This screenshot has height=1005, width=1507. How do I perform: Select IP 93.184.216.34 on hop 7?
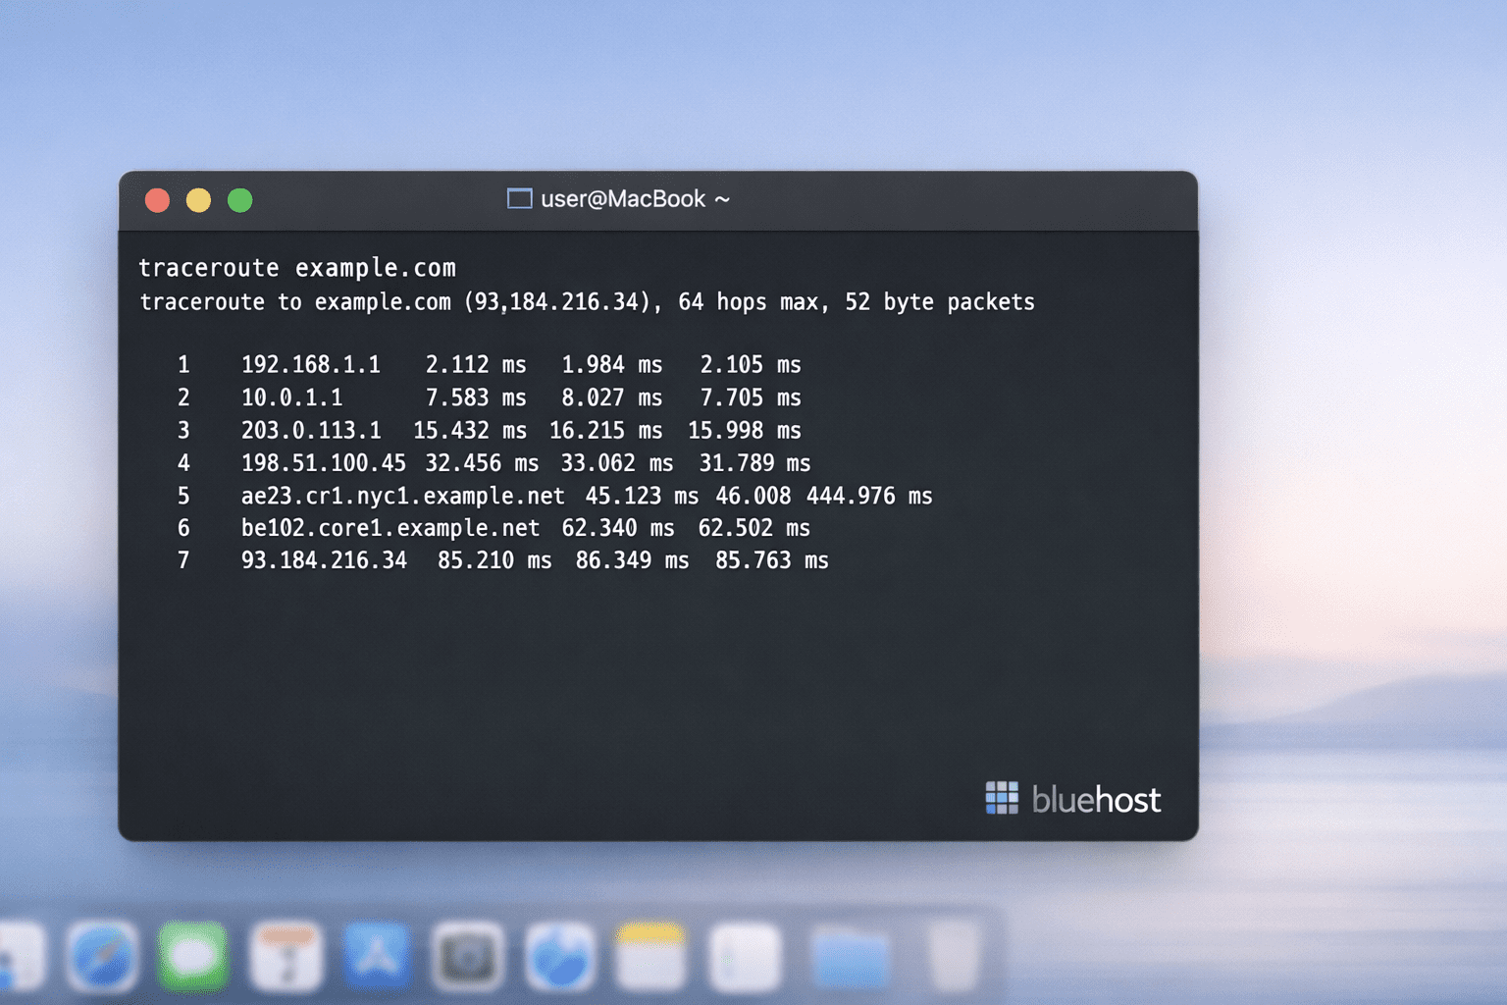click(325, 560)
